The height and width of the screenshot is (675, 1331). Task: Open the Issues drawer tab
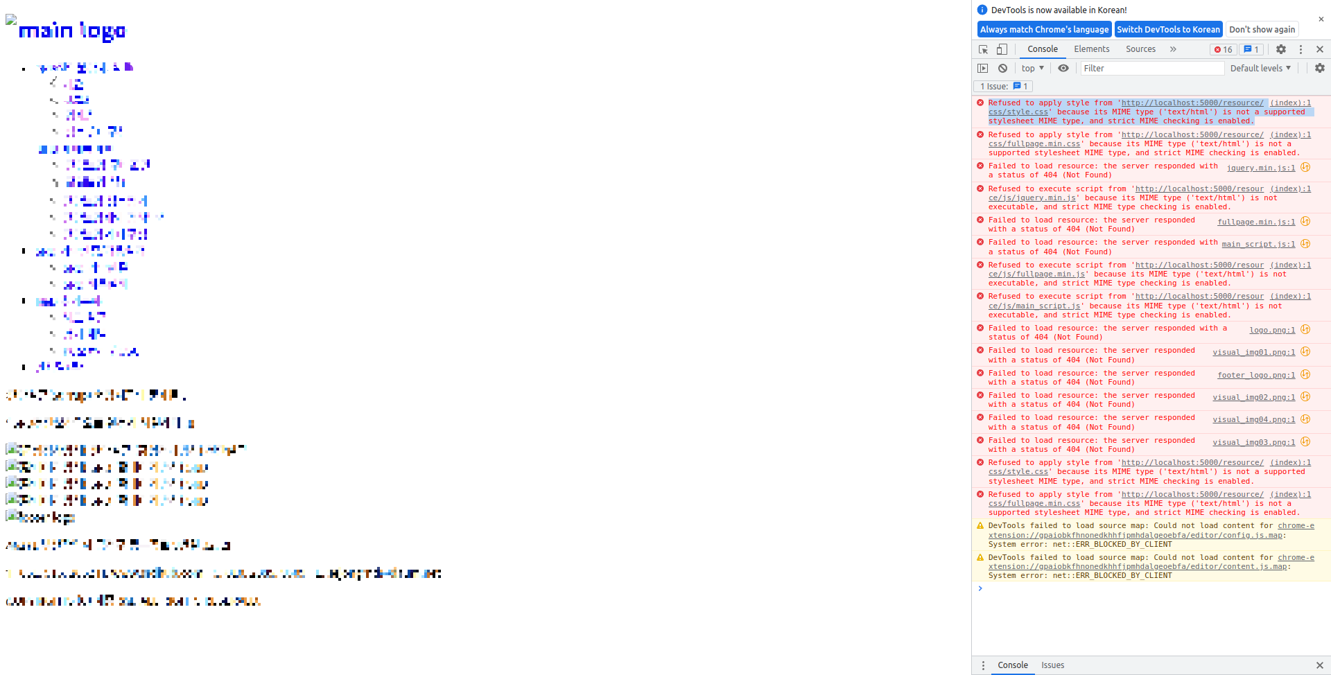pyautogui.click(x=1052, y=665)
